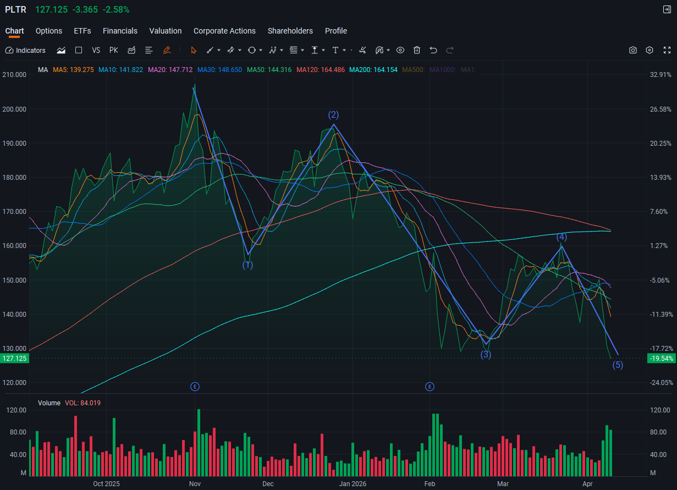Click the Volume indicator label

[x=49, y=403]
